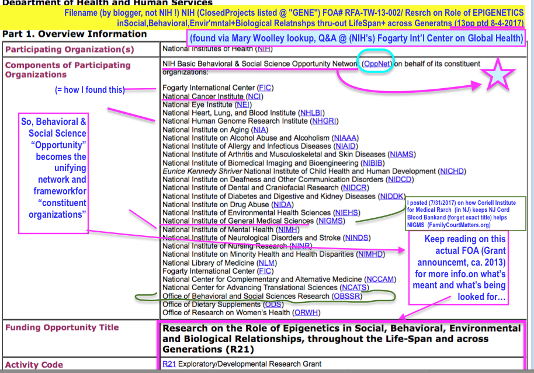Click the NIDCR dental research link
534x373 pixels.
(x=355, y=188)
